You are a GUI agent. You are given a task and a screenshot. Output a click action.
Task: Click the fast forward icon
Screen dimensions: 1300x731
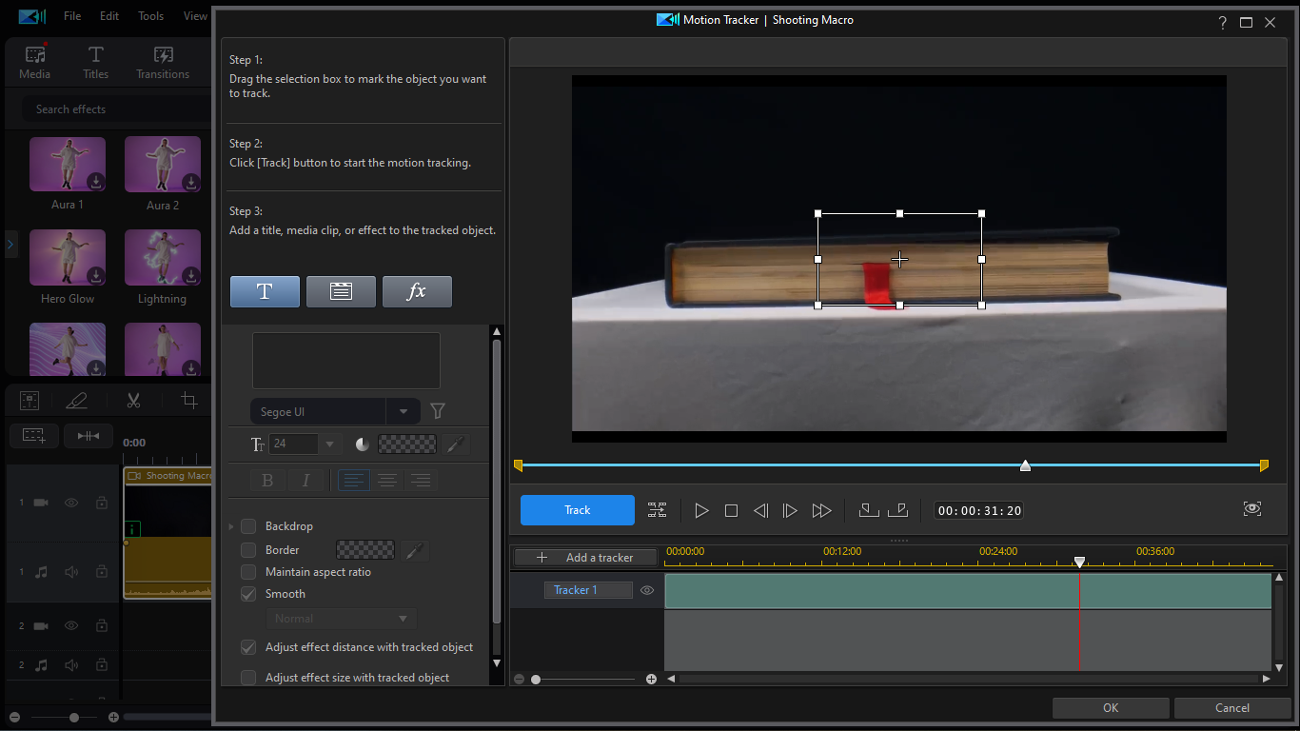point(821,511)
